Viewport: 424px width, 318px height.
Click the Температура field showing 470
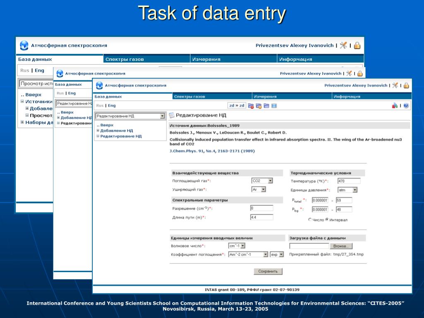pyautogui.click(x=349, y=181)
